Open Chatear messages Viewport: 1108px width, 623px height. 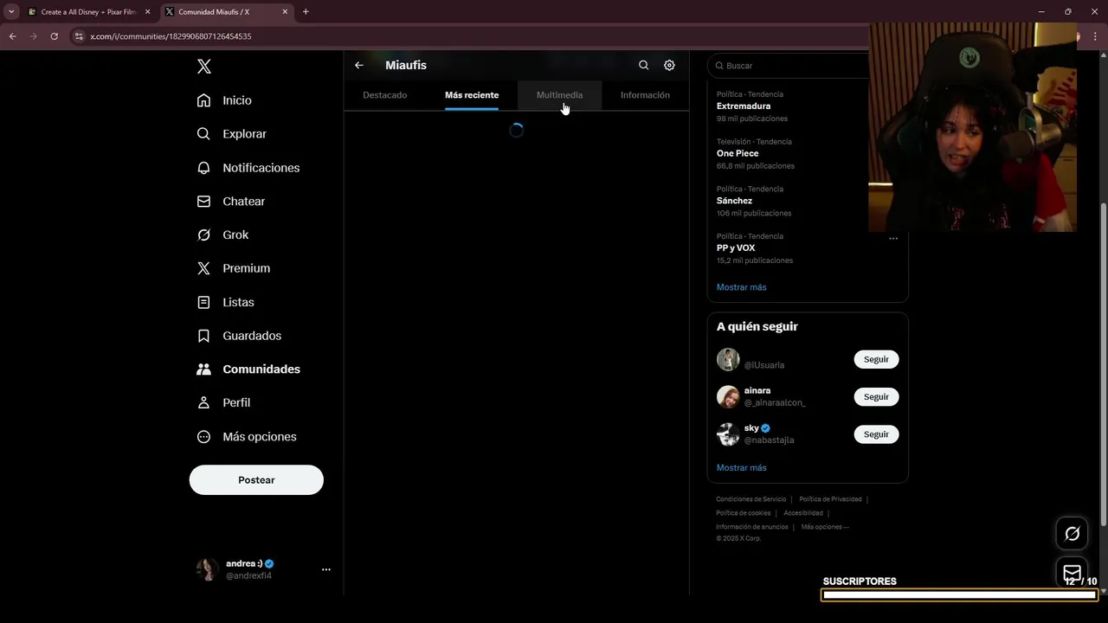(230, 201)
